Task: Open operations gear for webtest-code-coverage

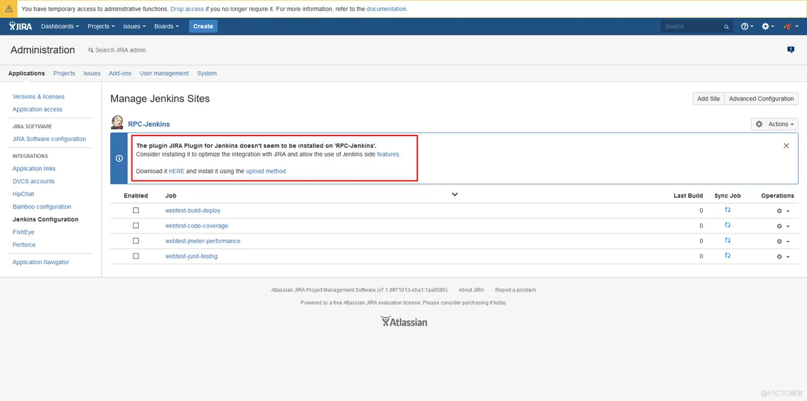Action: (782, 226)
